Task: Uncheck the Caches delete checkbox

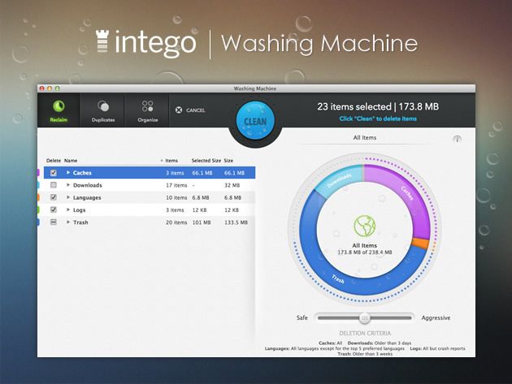Action: pyautogui.click(x=54, y=173)
